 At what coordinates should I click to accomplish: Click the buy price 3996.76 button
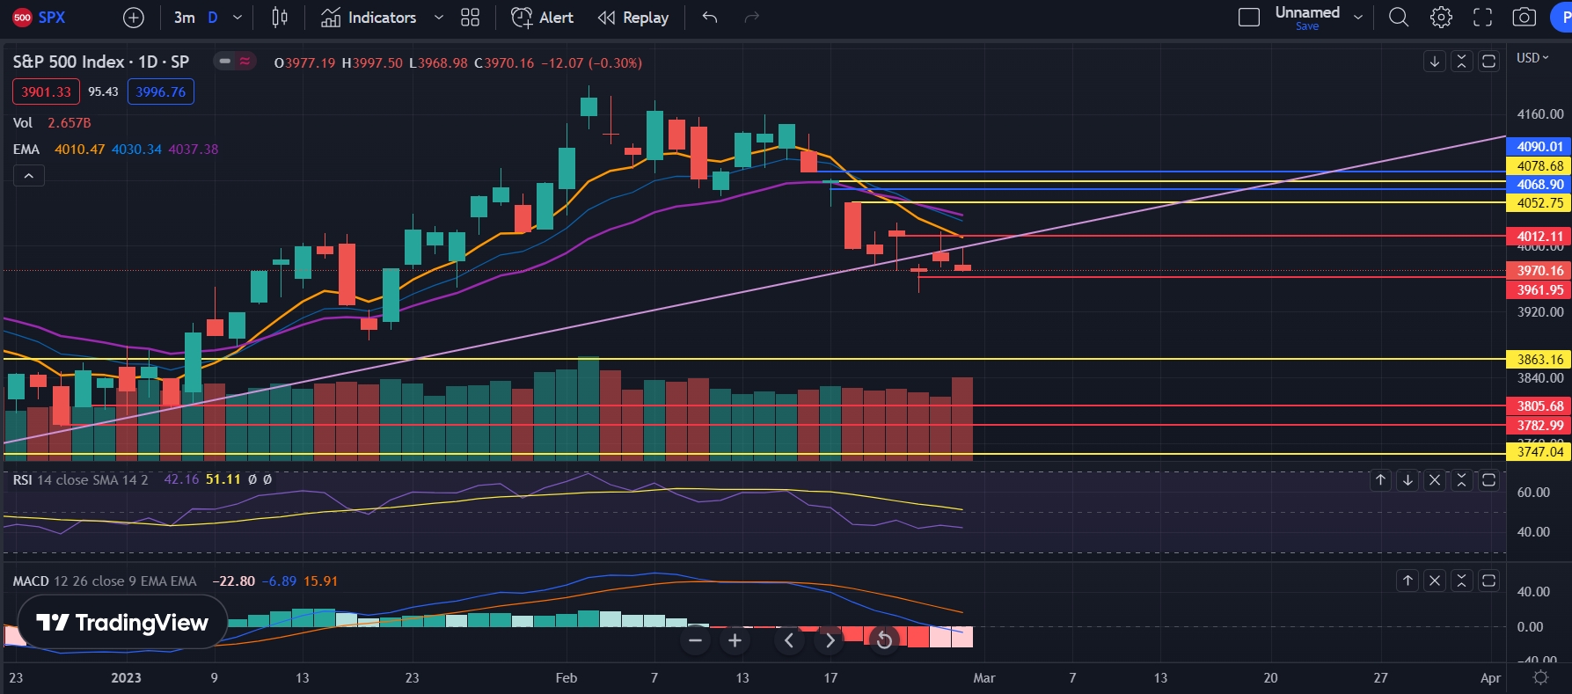tap(161, 91)
